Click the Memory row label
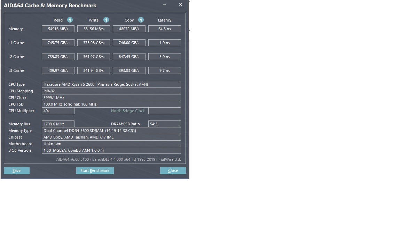Image resolution: width=401 pixels, height=225 pixels. click(x=16, y=29)
